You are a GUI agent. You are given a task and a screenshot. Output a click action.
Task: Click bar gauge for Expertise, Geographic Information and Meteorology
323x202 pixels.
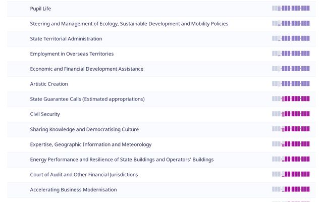(291, 144)
